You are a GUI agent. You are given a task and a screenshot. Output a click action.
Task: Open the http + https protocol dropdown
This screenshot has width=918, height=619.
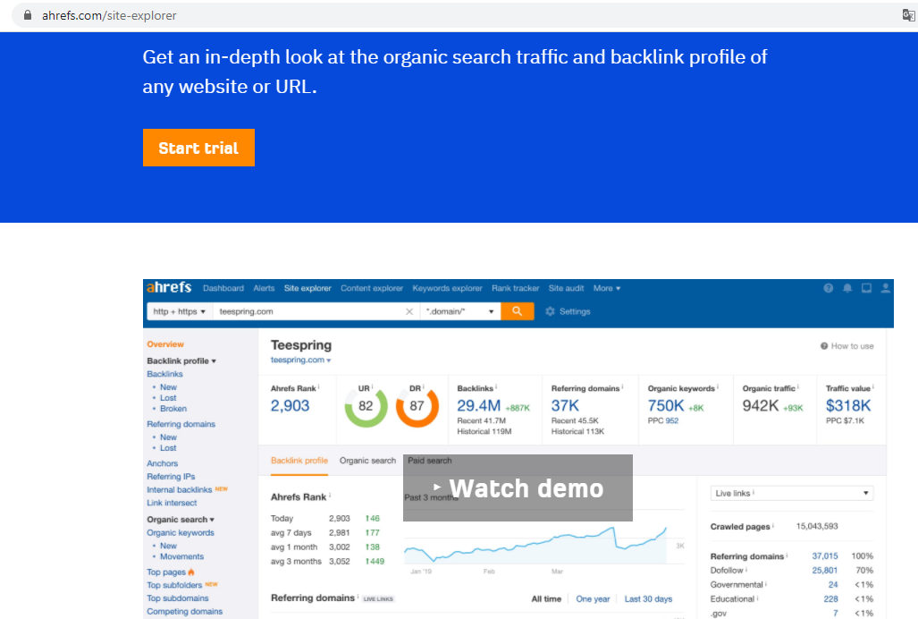(179, 311)
